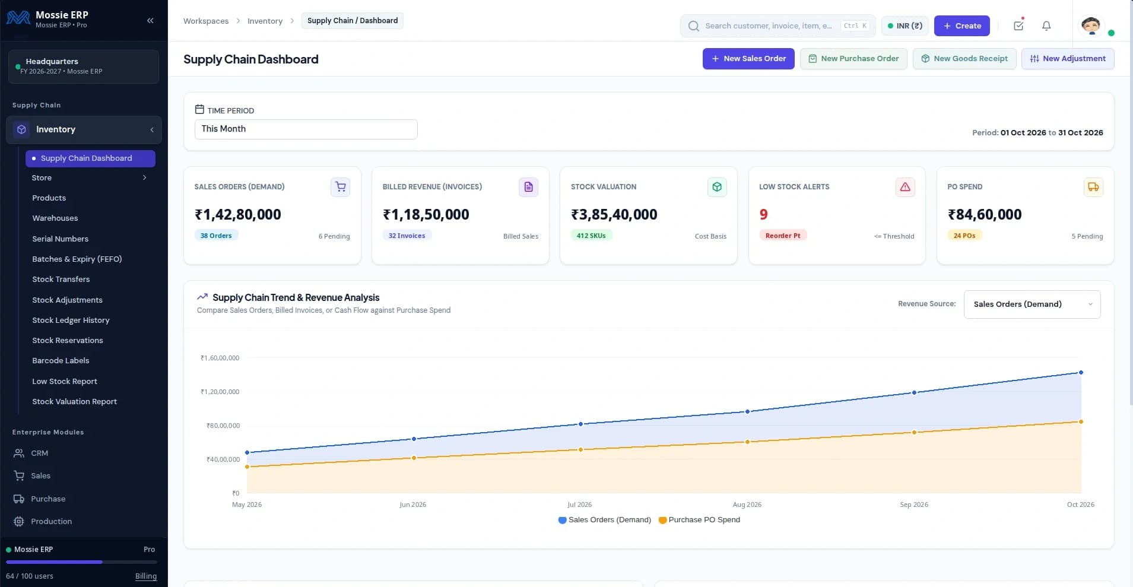The image size is (1133, 587).
Task: Click the PO Spend truck icon
Action: coord(1093,187)
